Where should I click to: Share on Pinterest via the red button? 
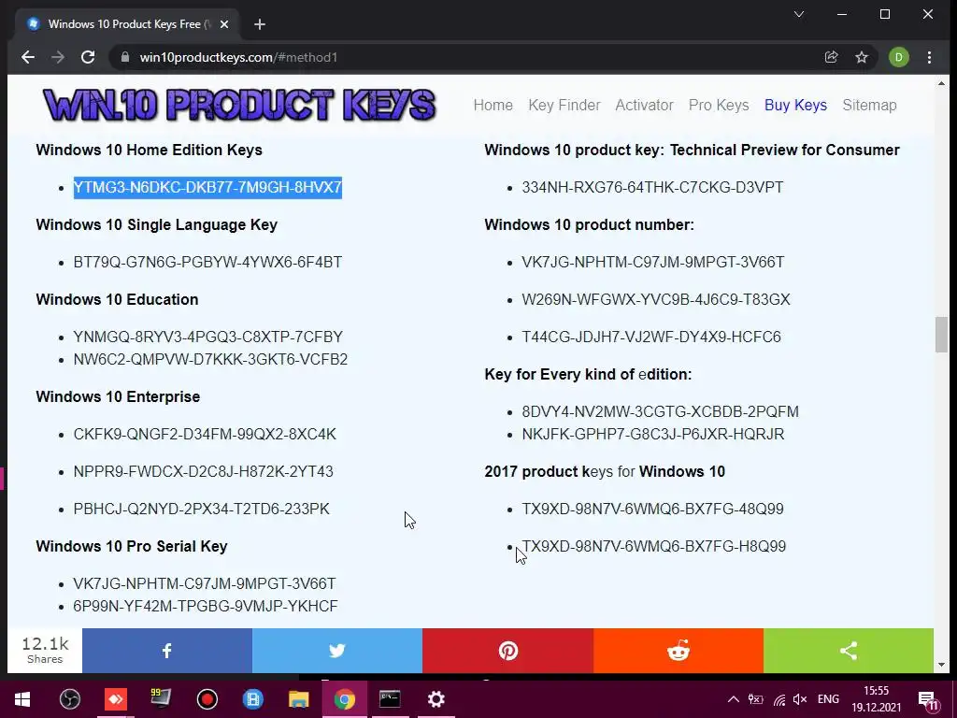click(507, 651)
